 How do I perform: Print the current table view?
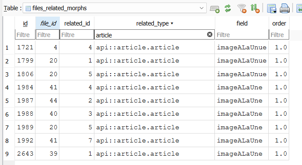click(x=284, y=9)
